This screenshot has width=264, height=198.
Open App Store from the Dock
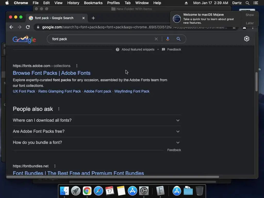(132, 191)
